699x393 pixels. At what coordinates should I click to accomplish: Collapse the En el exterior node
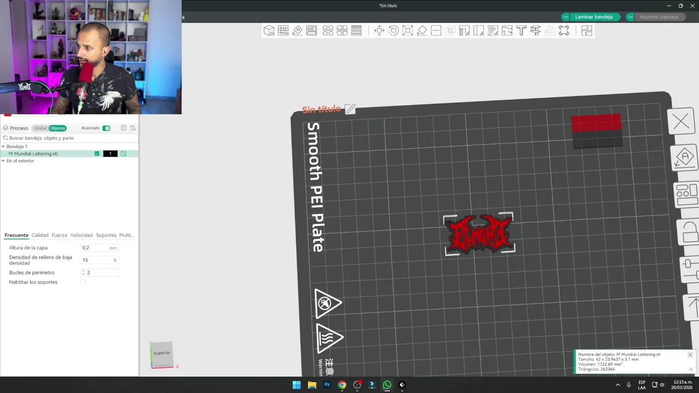[3, 161]
